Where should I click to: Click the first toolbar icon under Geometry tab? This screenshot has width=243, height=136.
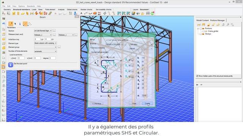(4, 14)
